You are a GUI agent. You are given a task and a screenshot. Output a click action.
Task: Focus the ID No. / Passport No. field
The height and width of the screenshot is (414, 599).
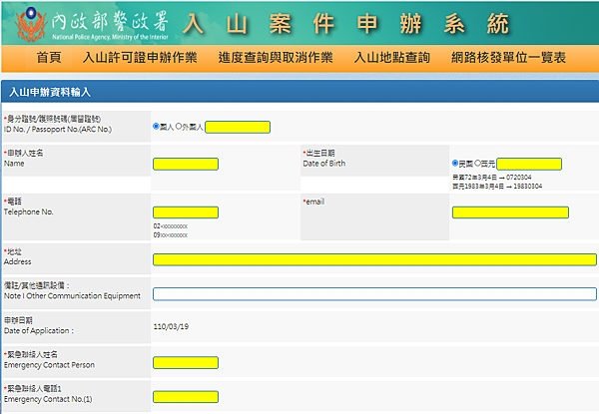pyautogui.click(x=238, y=127)
